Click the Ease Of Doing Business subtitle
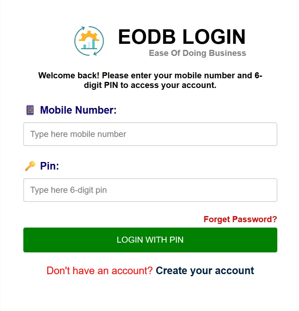Image resolution: width=299 pixels, height=311 pixels. (197, 53)
